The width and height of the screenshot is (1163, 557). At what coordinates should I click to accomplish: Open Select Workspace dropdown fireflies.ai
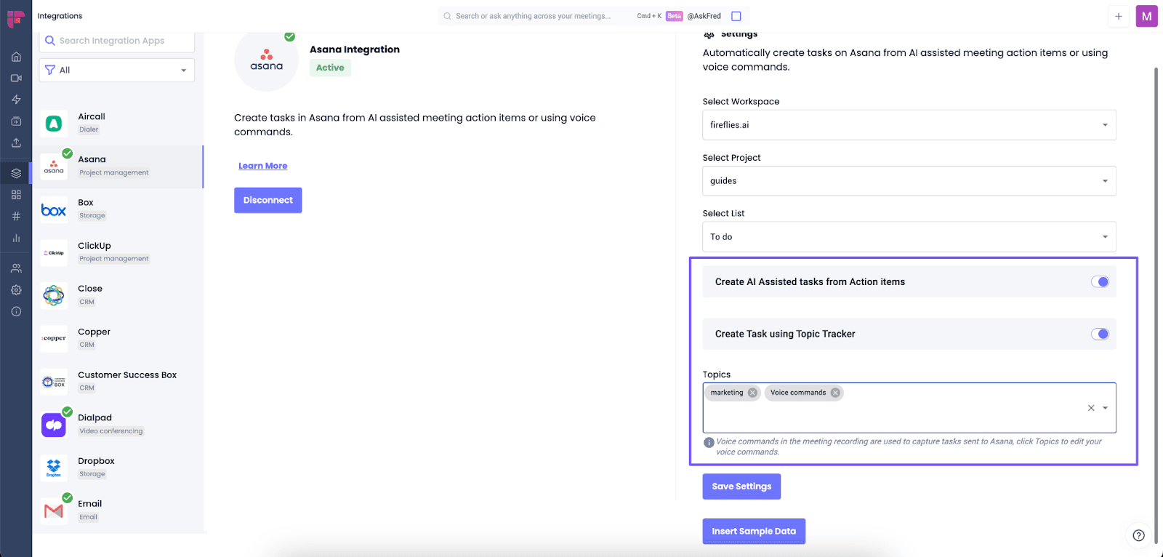(x=909, y=125)
